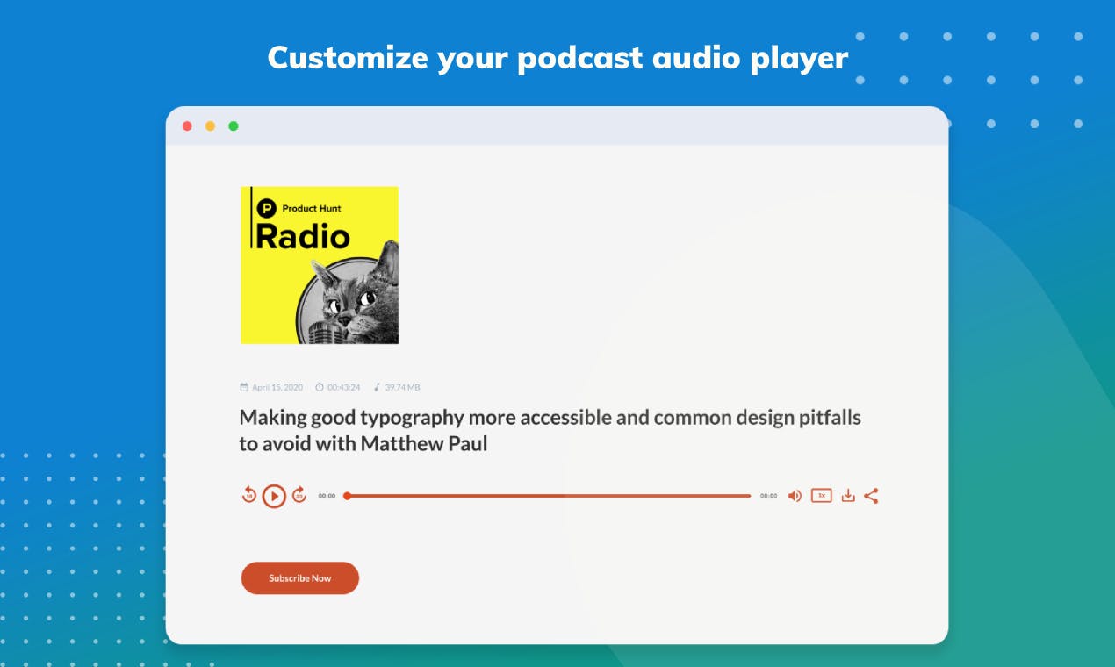Click the calendar icon beside date
Image resolution: width=1115 pixels, height=667 pixels.
click(x=244, y=387)
